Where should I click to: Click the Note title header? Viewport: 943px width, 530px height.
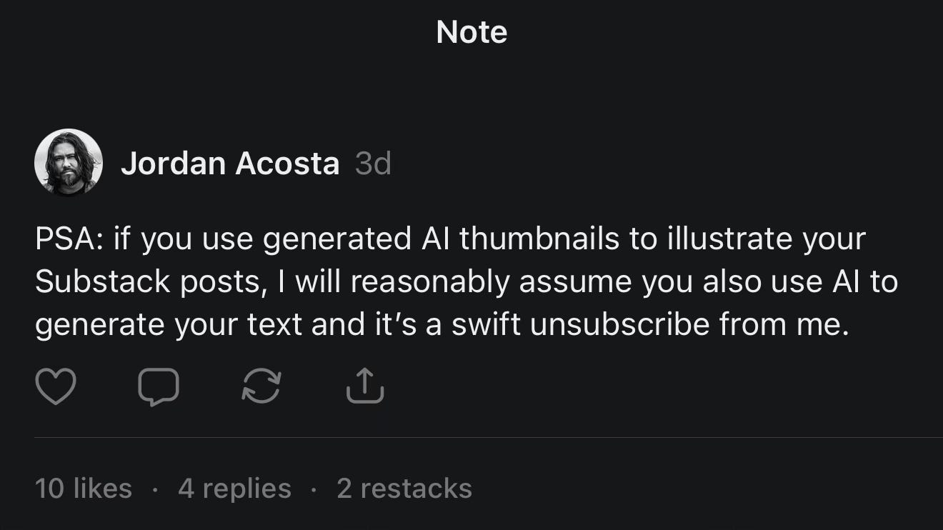click(471, 31)
